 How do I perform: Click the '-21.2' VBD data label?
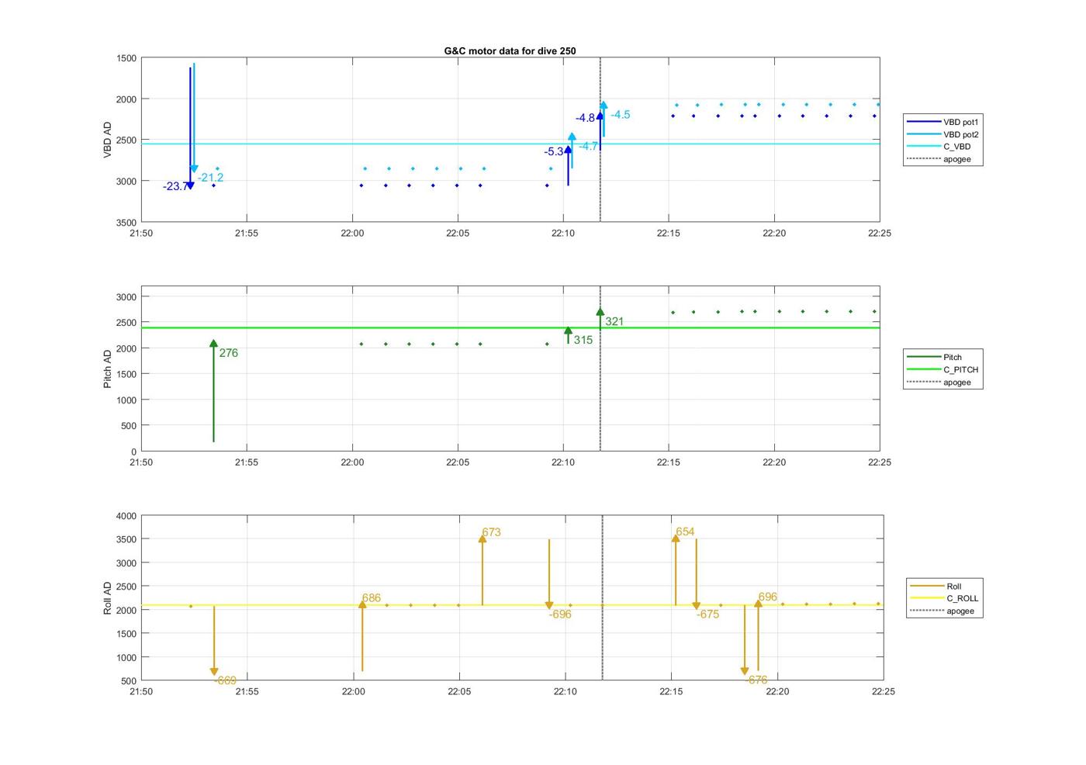point(210,178)
